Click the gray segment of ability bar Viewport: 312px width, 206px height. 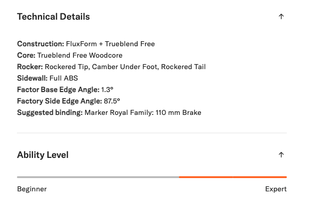click(x=98, y=177)
